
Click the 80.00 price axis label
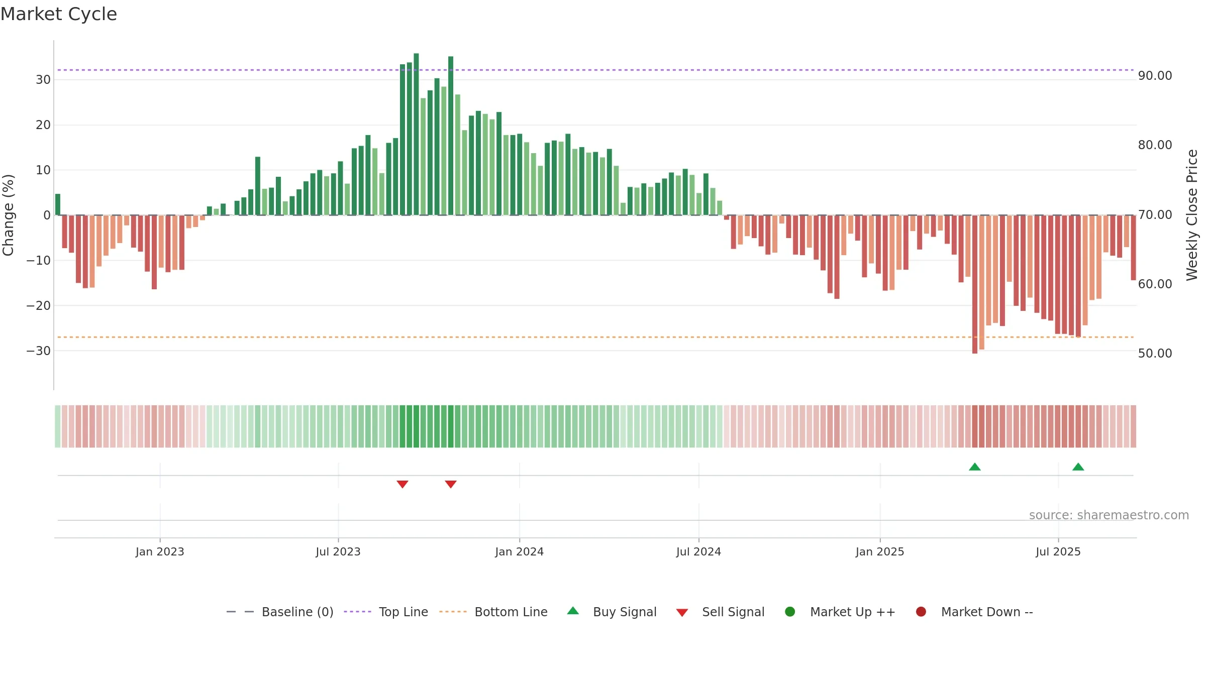coord(1155,145)
